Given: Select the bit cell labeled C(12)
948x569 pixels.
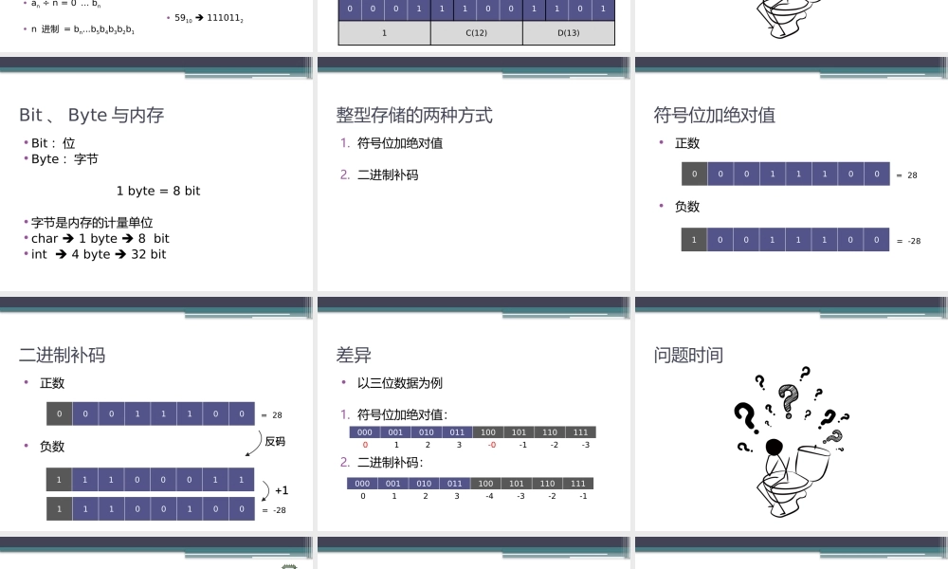Looking at the screenshot, I should coord(476,31).
